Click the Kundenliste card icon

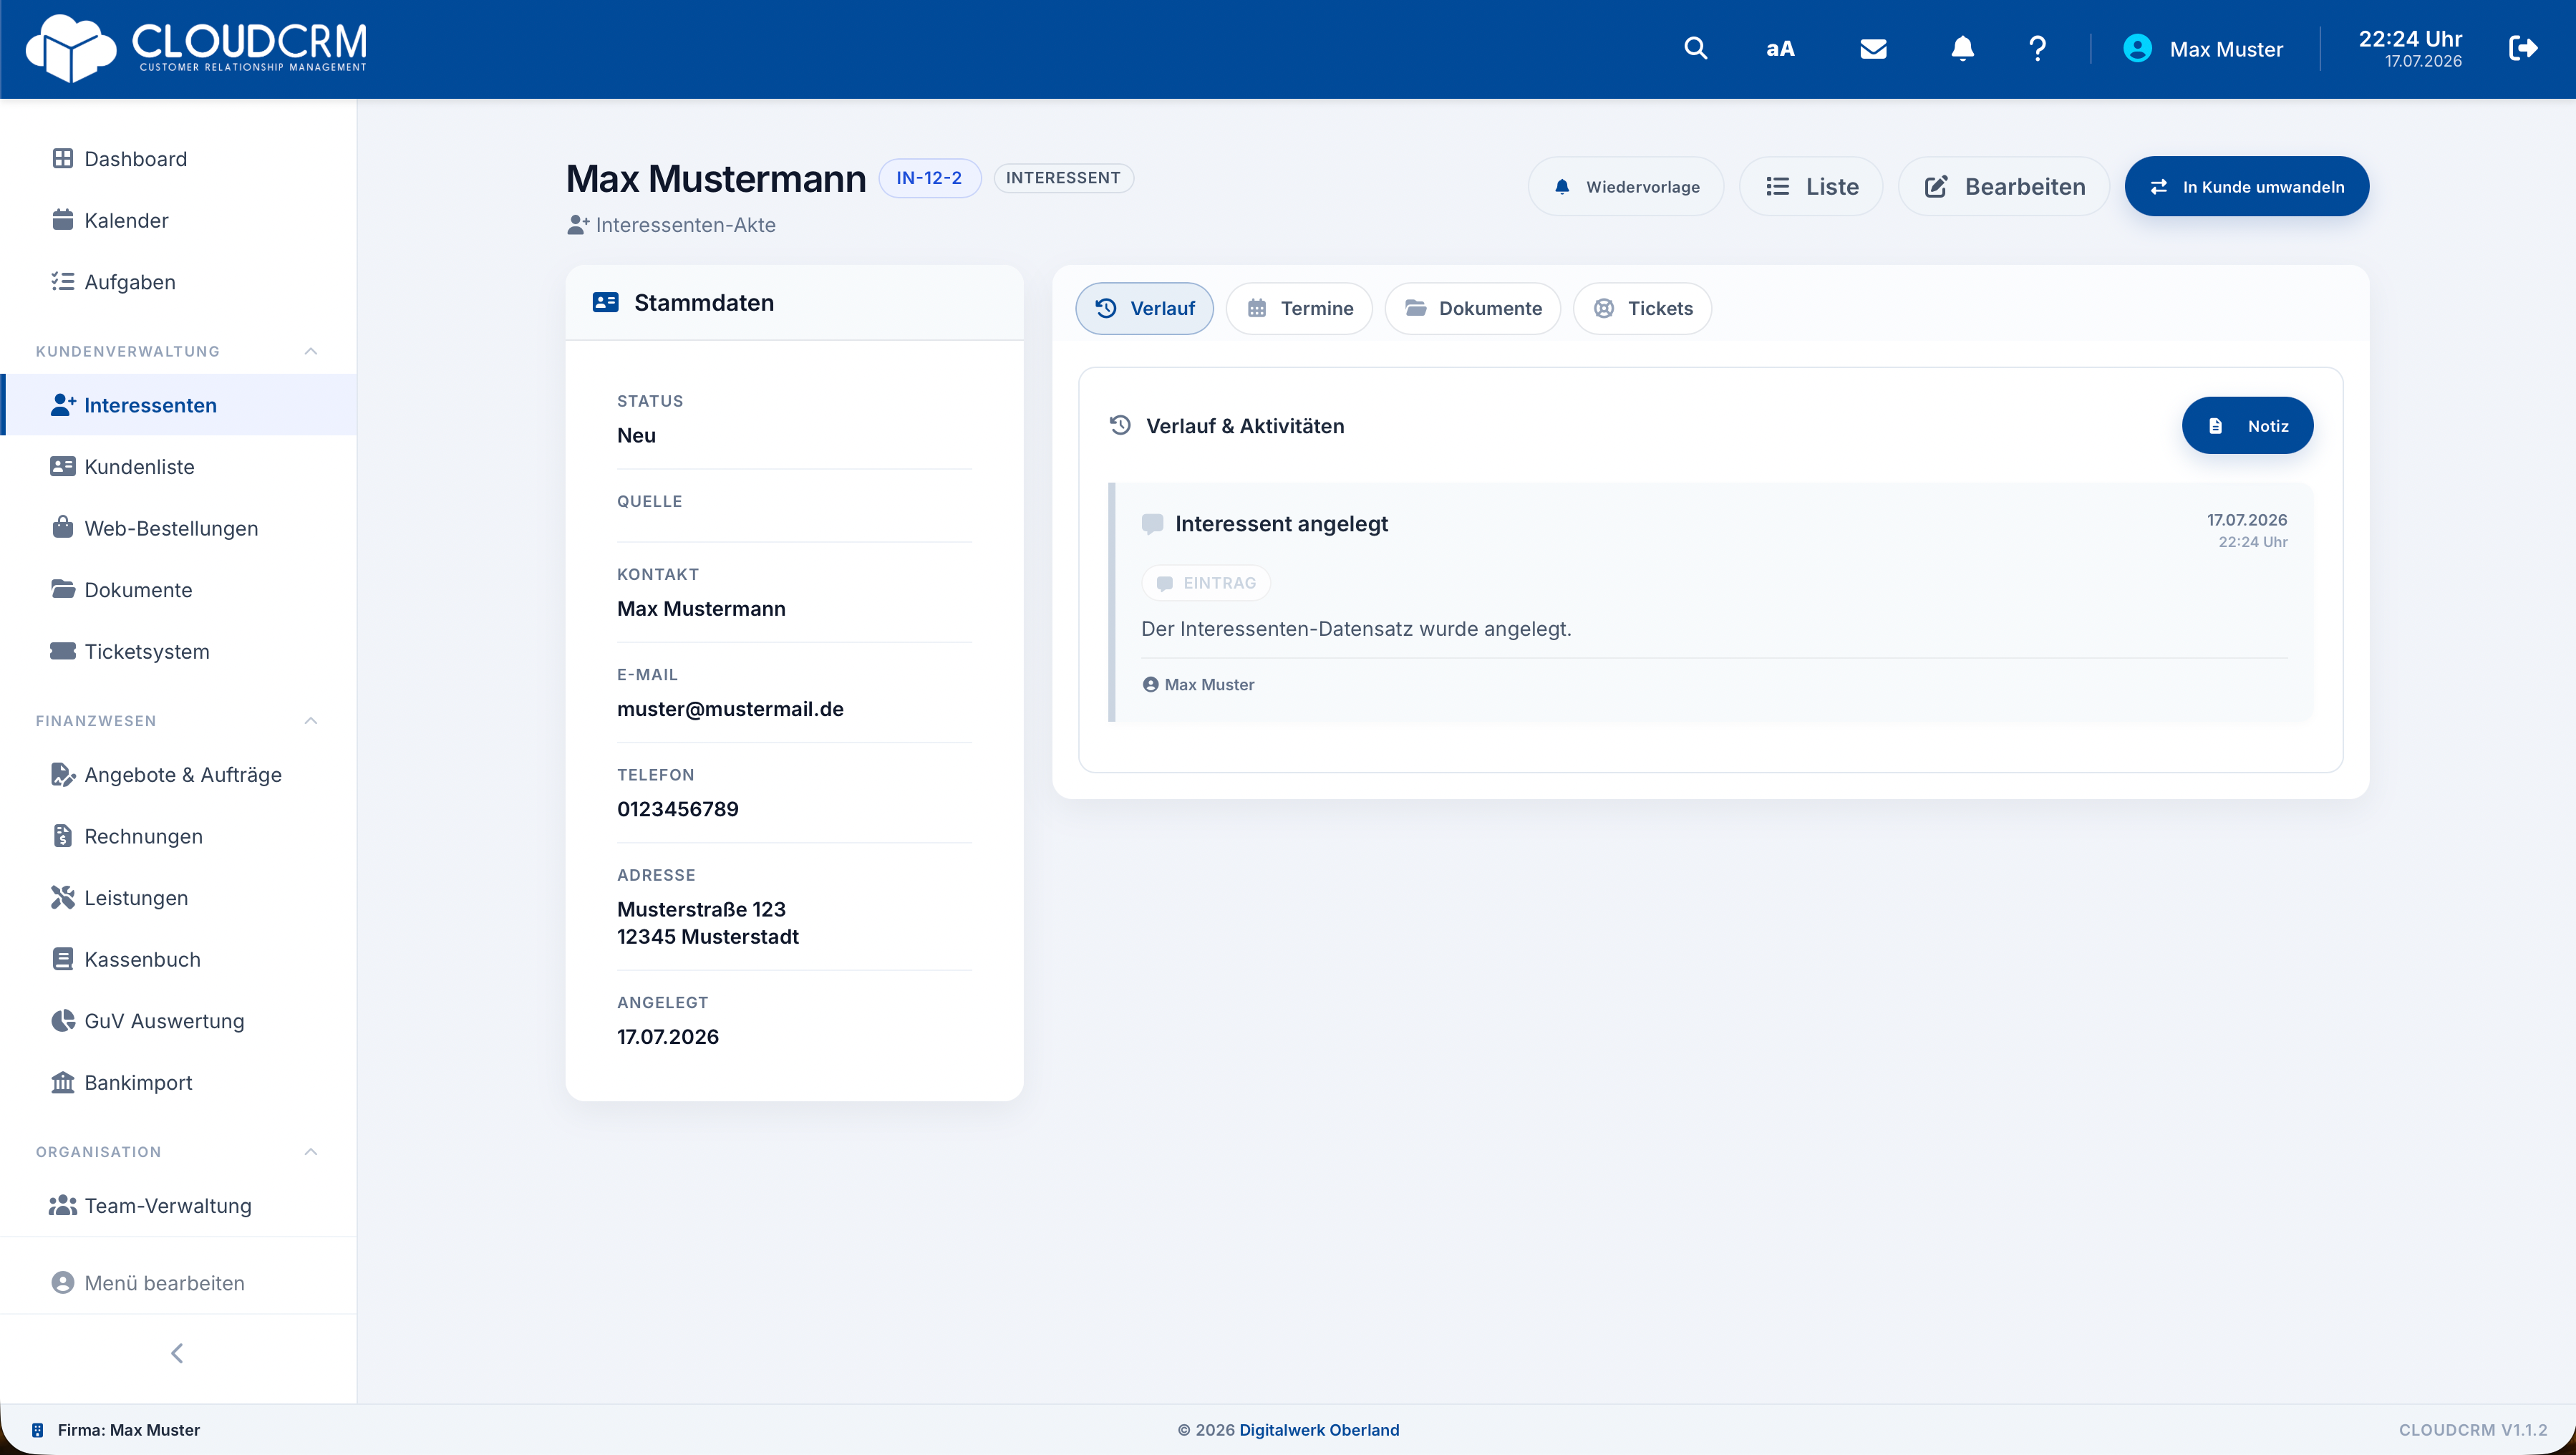(x=63, y=466)
